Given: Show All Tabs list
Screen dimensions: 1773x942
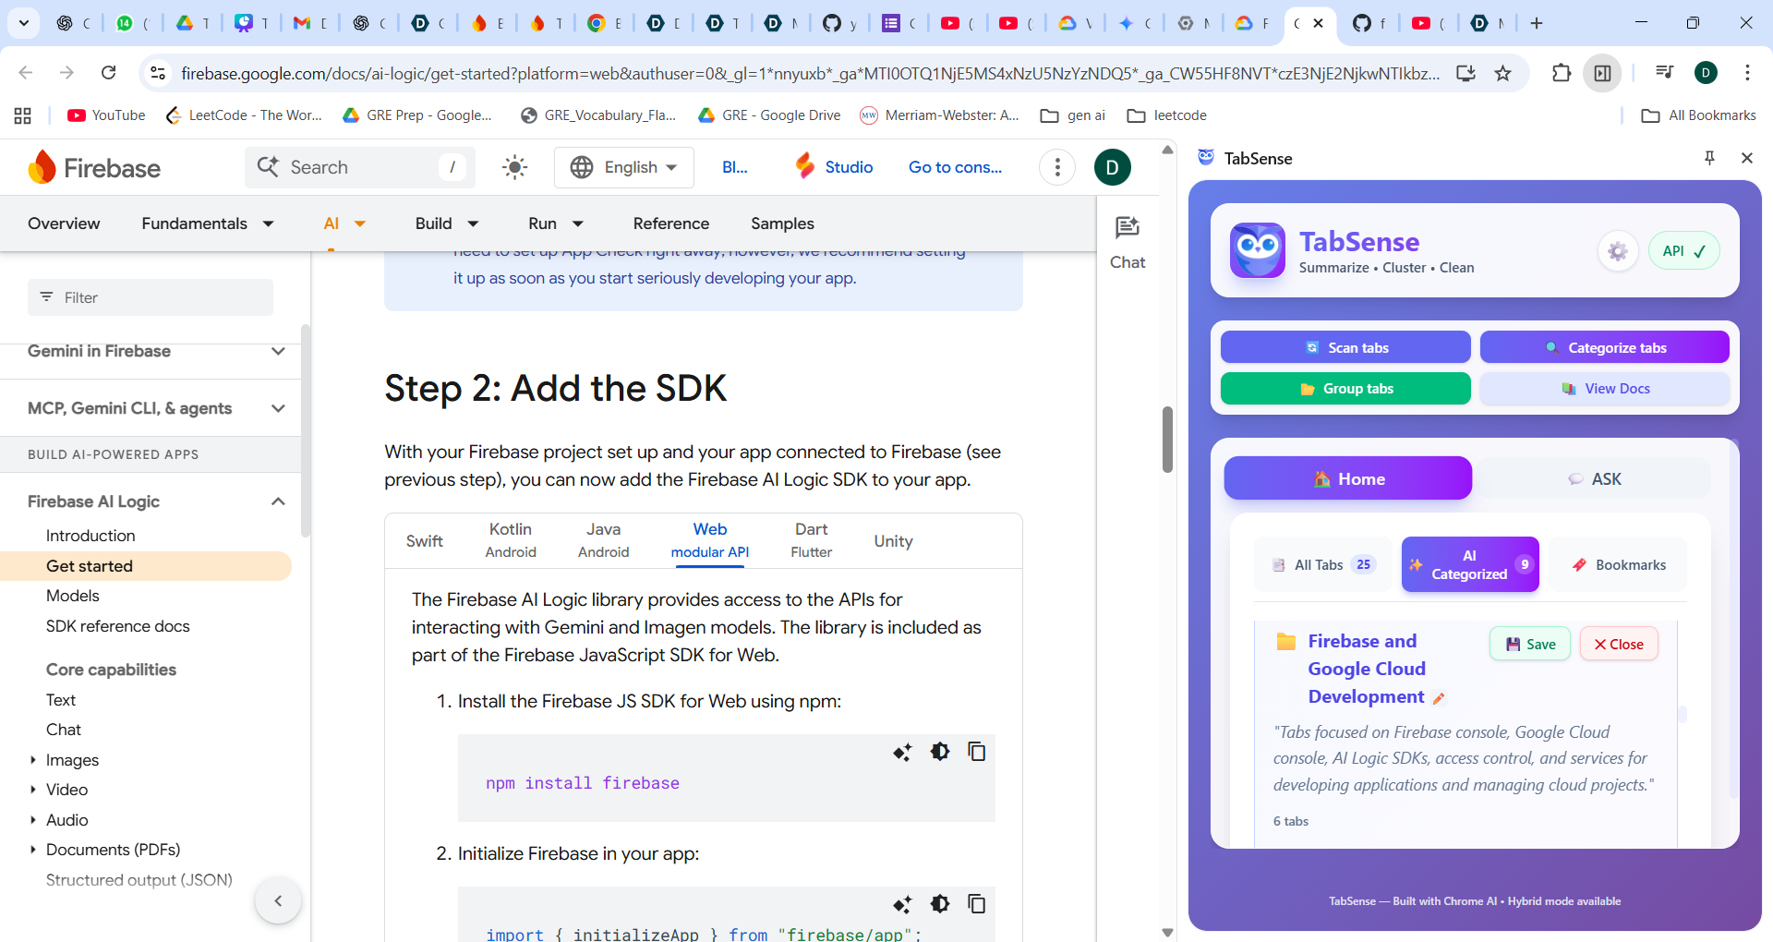Looking at the screenshot, I should tap(1324, 564).
